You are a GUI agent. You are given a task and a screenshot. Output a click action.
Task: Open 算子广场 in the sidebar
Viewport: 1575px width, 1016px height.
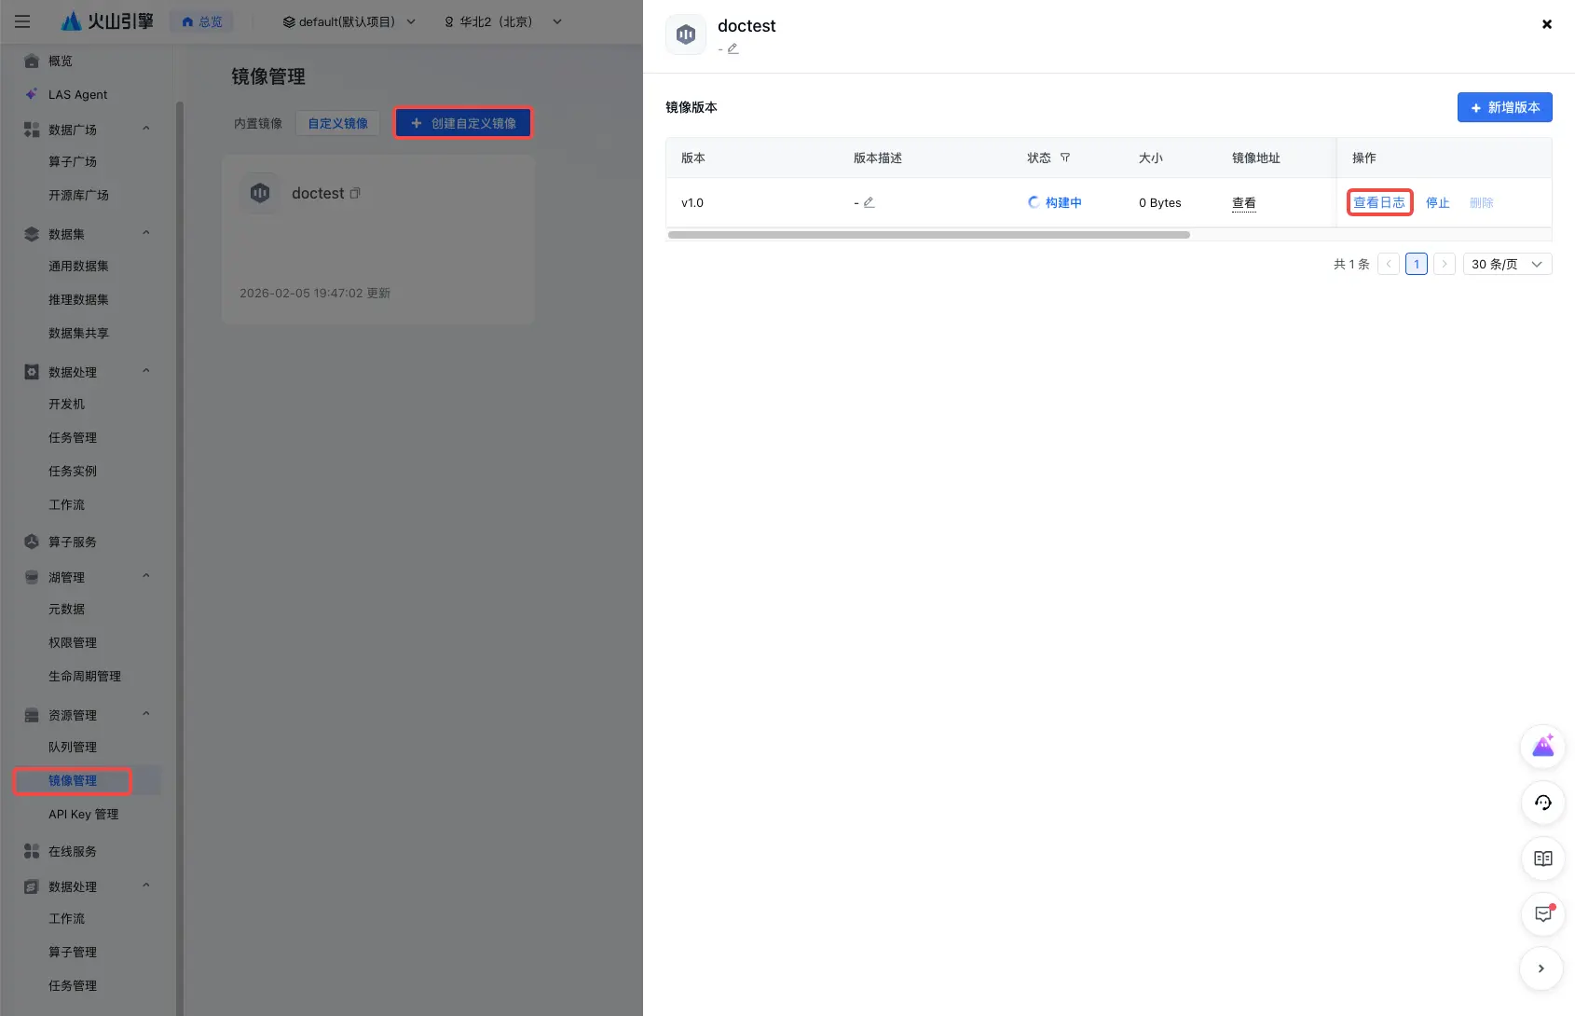pyautogui.click(x=73, y=161)
